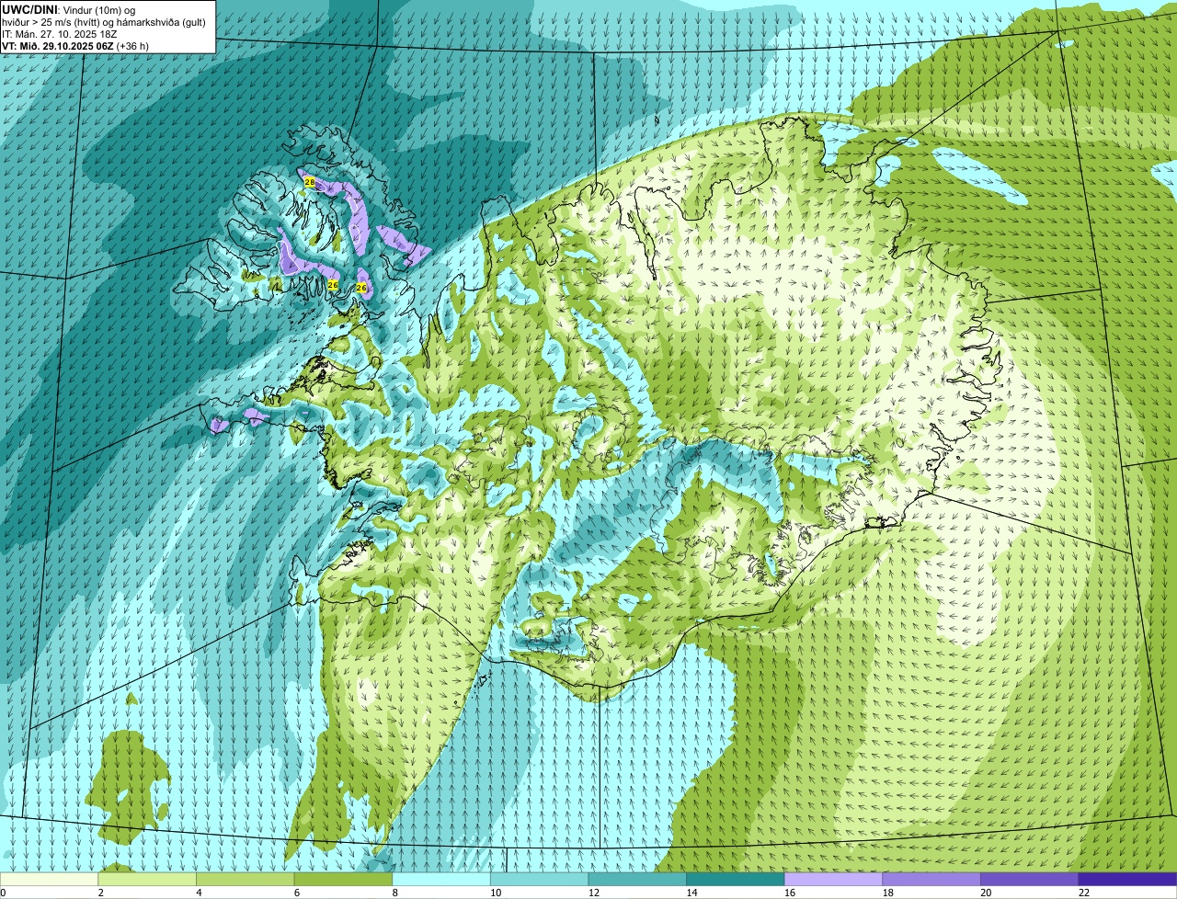1177x899 pixels.
Task: Click the 8–10 m/s legend color band
Action: coord(441,879)
